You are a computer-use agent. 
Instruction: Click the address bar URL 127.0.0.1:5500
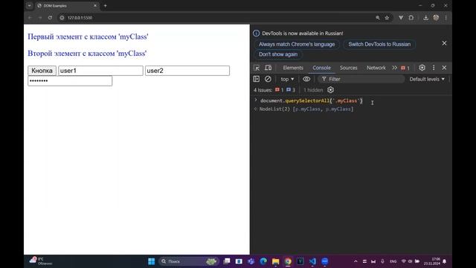tap(80, 18)
